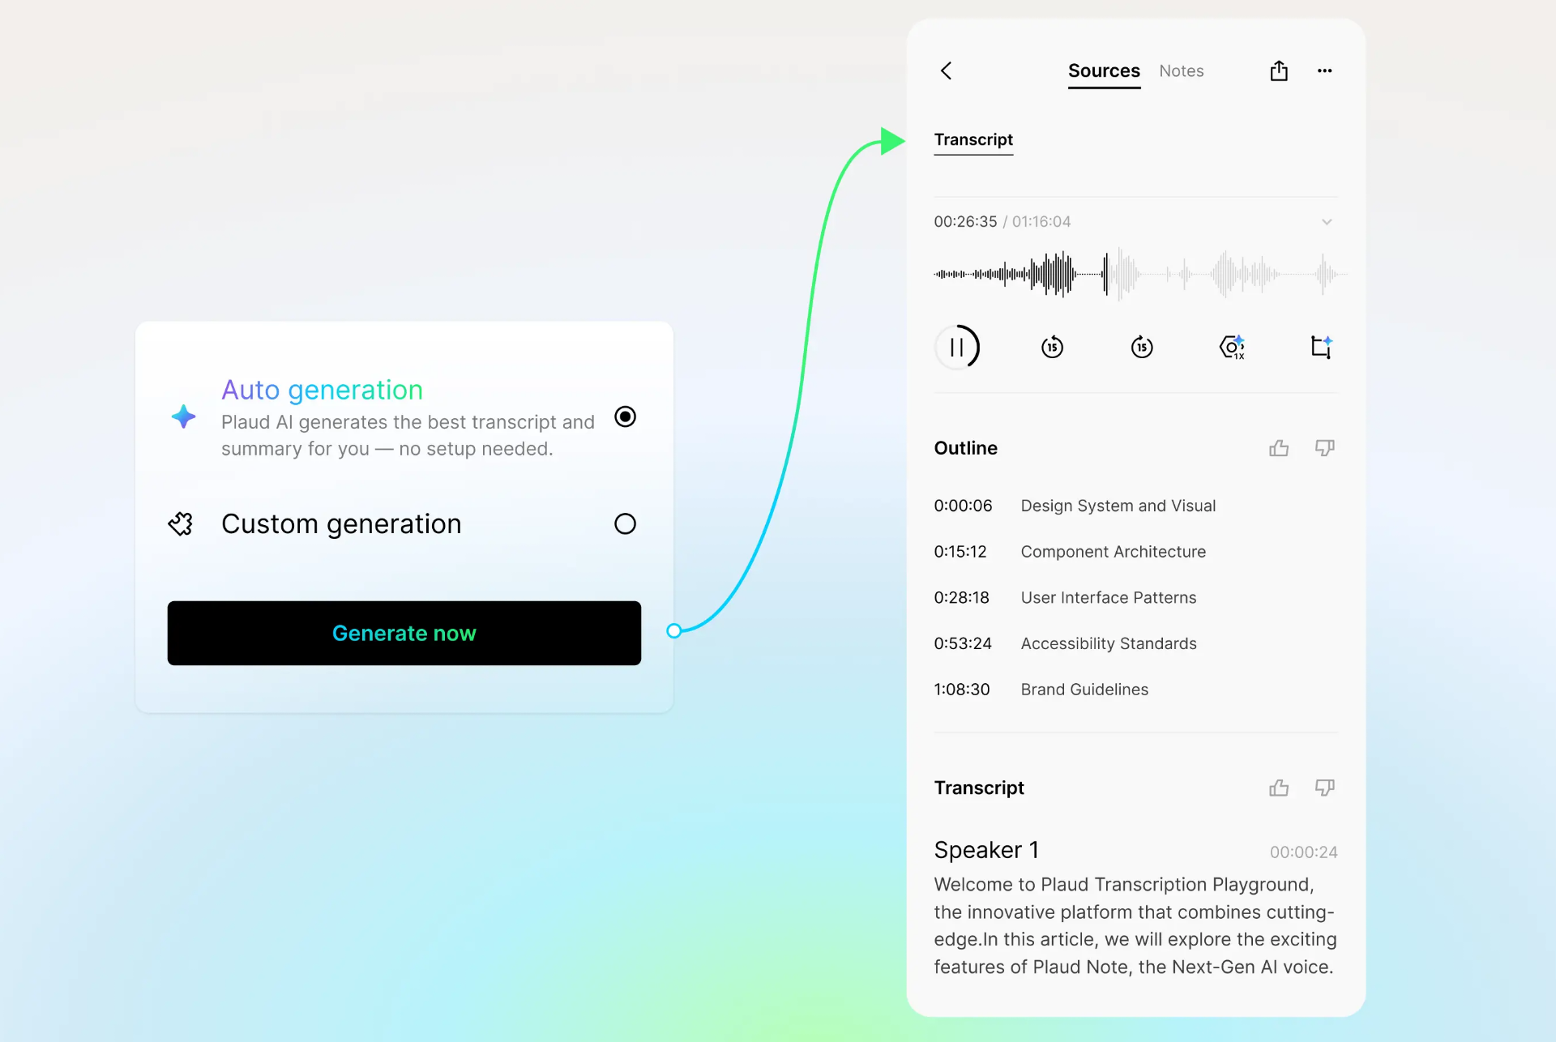Switch to the Notes tab
The width and height of the screenshot is (1556, 1042).
[1181, 71]
